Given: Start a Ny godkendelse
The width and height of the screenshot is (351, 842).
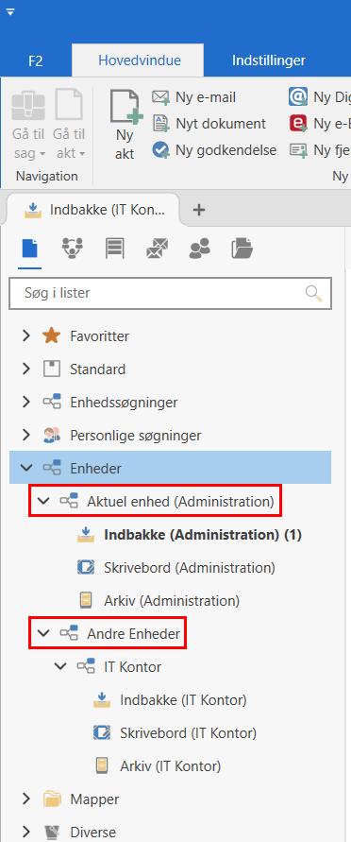Looking at the screenshot, I should click(x=214, y=150).
